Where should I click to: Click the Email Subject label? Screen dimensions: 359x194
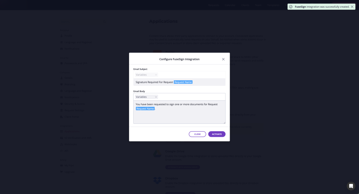click(x=140, y=69)
